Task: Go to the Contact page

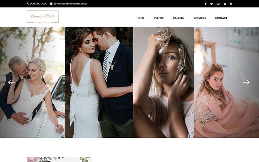Action: point(221,18)
